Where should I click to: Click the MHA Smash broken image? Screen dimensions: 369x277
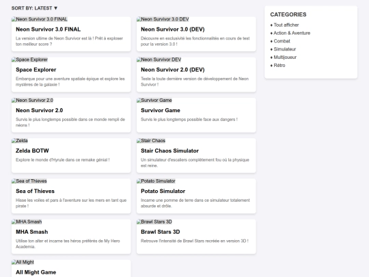pos(27,222)
